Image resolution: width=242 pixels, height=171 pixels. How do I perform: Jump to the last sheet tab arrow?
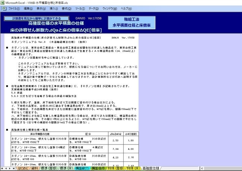13,168
